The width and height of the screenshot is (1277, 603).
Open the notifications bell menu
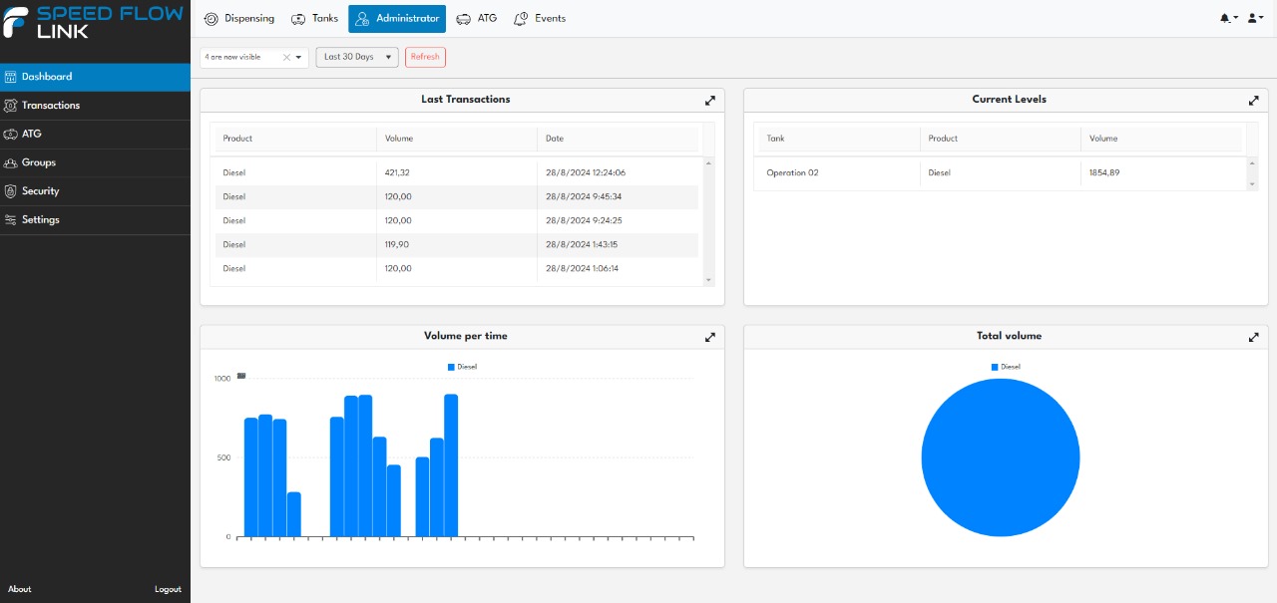[x=1228, y=18]
